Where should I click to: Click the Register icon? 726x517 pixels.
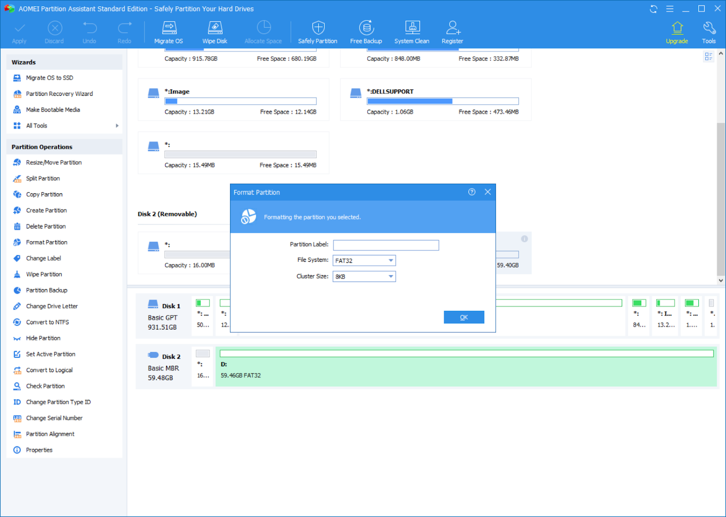[452, 32]
